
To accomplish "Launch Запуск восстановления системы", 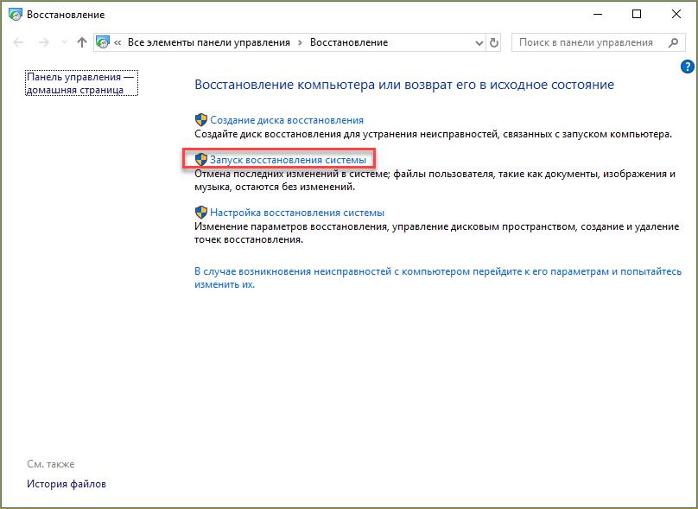I will [288, 159].
